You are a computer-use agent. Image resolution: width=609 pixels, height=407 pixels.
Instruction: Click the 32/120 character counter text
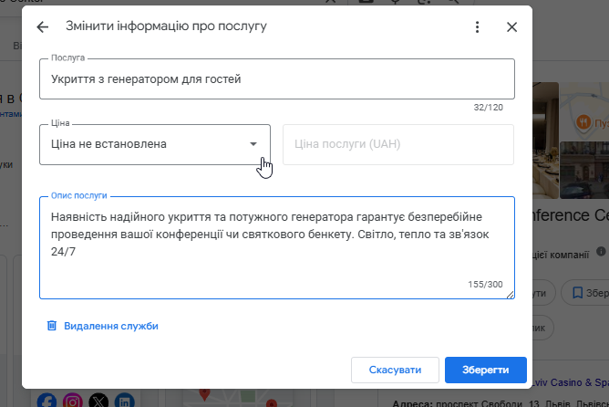[488, 108]
